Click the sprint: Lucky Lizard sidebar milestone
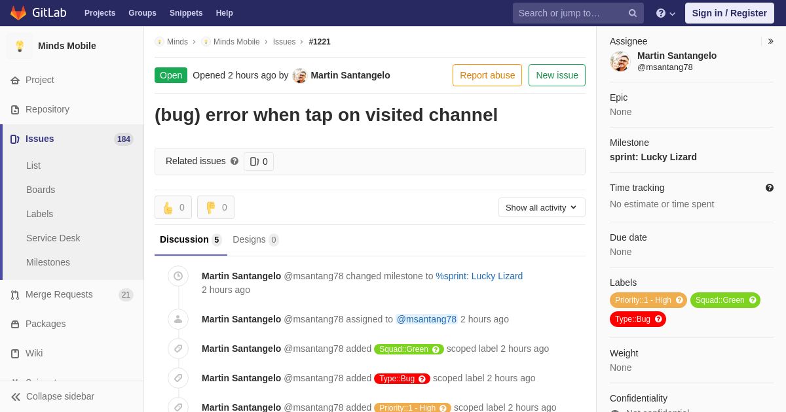The image size is (786, 412). [x=653, y=157]
